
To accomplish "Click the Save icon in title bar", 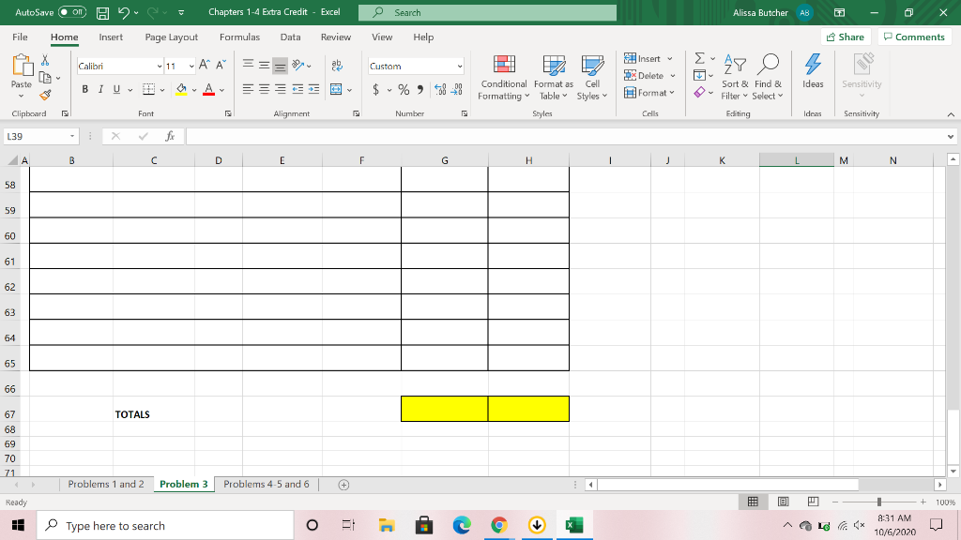I will pyautogui.click(x=103, y=13).
